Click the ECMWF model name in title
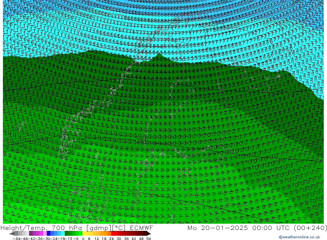Image resolution: width=327 pixels, height=240 pixels. point(141,228)
